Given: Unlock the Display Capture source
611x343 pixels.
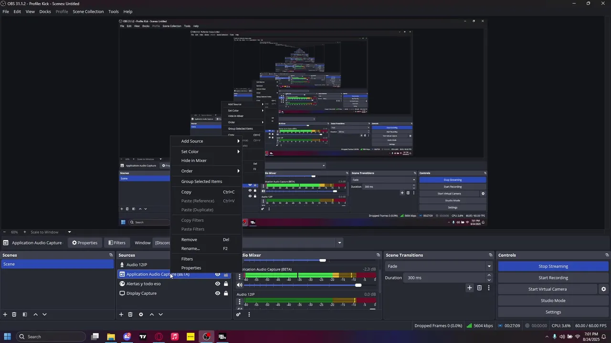Looking at the screenshot, I should click(x=226, y=293).
